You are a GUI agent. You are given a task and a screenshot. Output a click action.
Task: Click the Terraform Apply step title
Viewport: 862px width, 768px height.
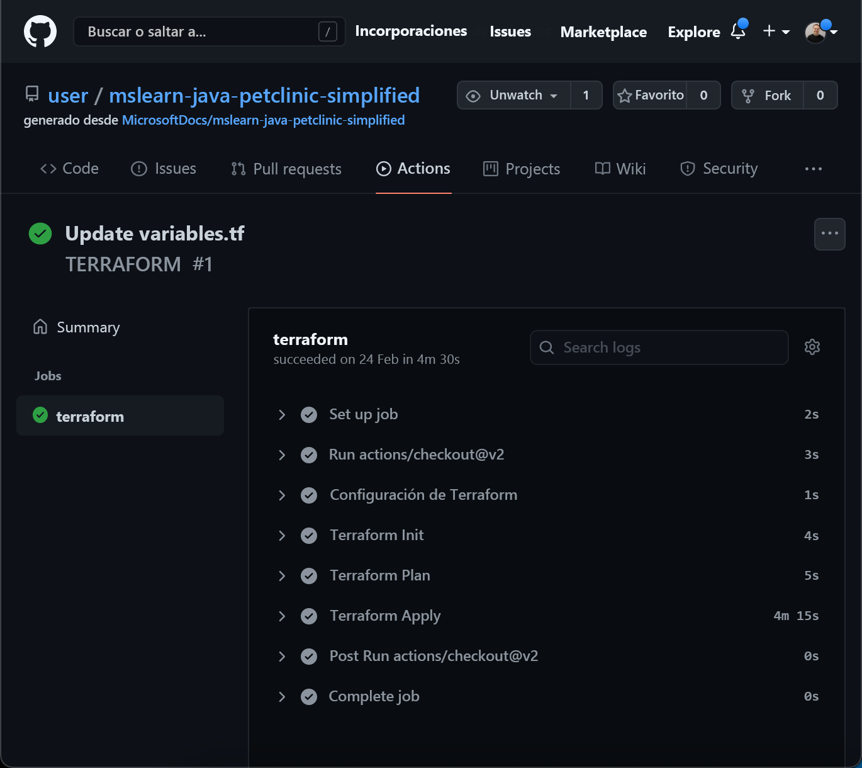click(x=385, y=616)
